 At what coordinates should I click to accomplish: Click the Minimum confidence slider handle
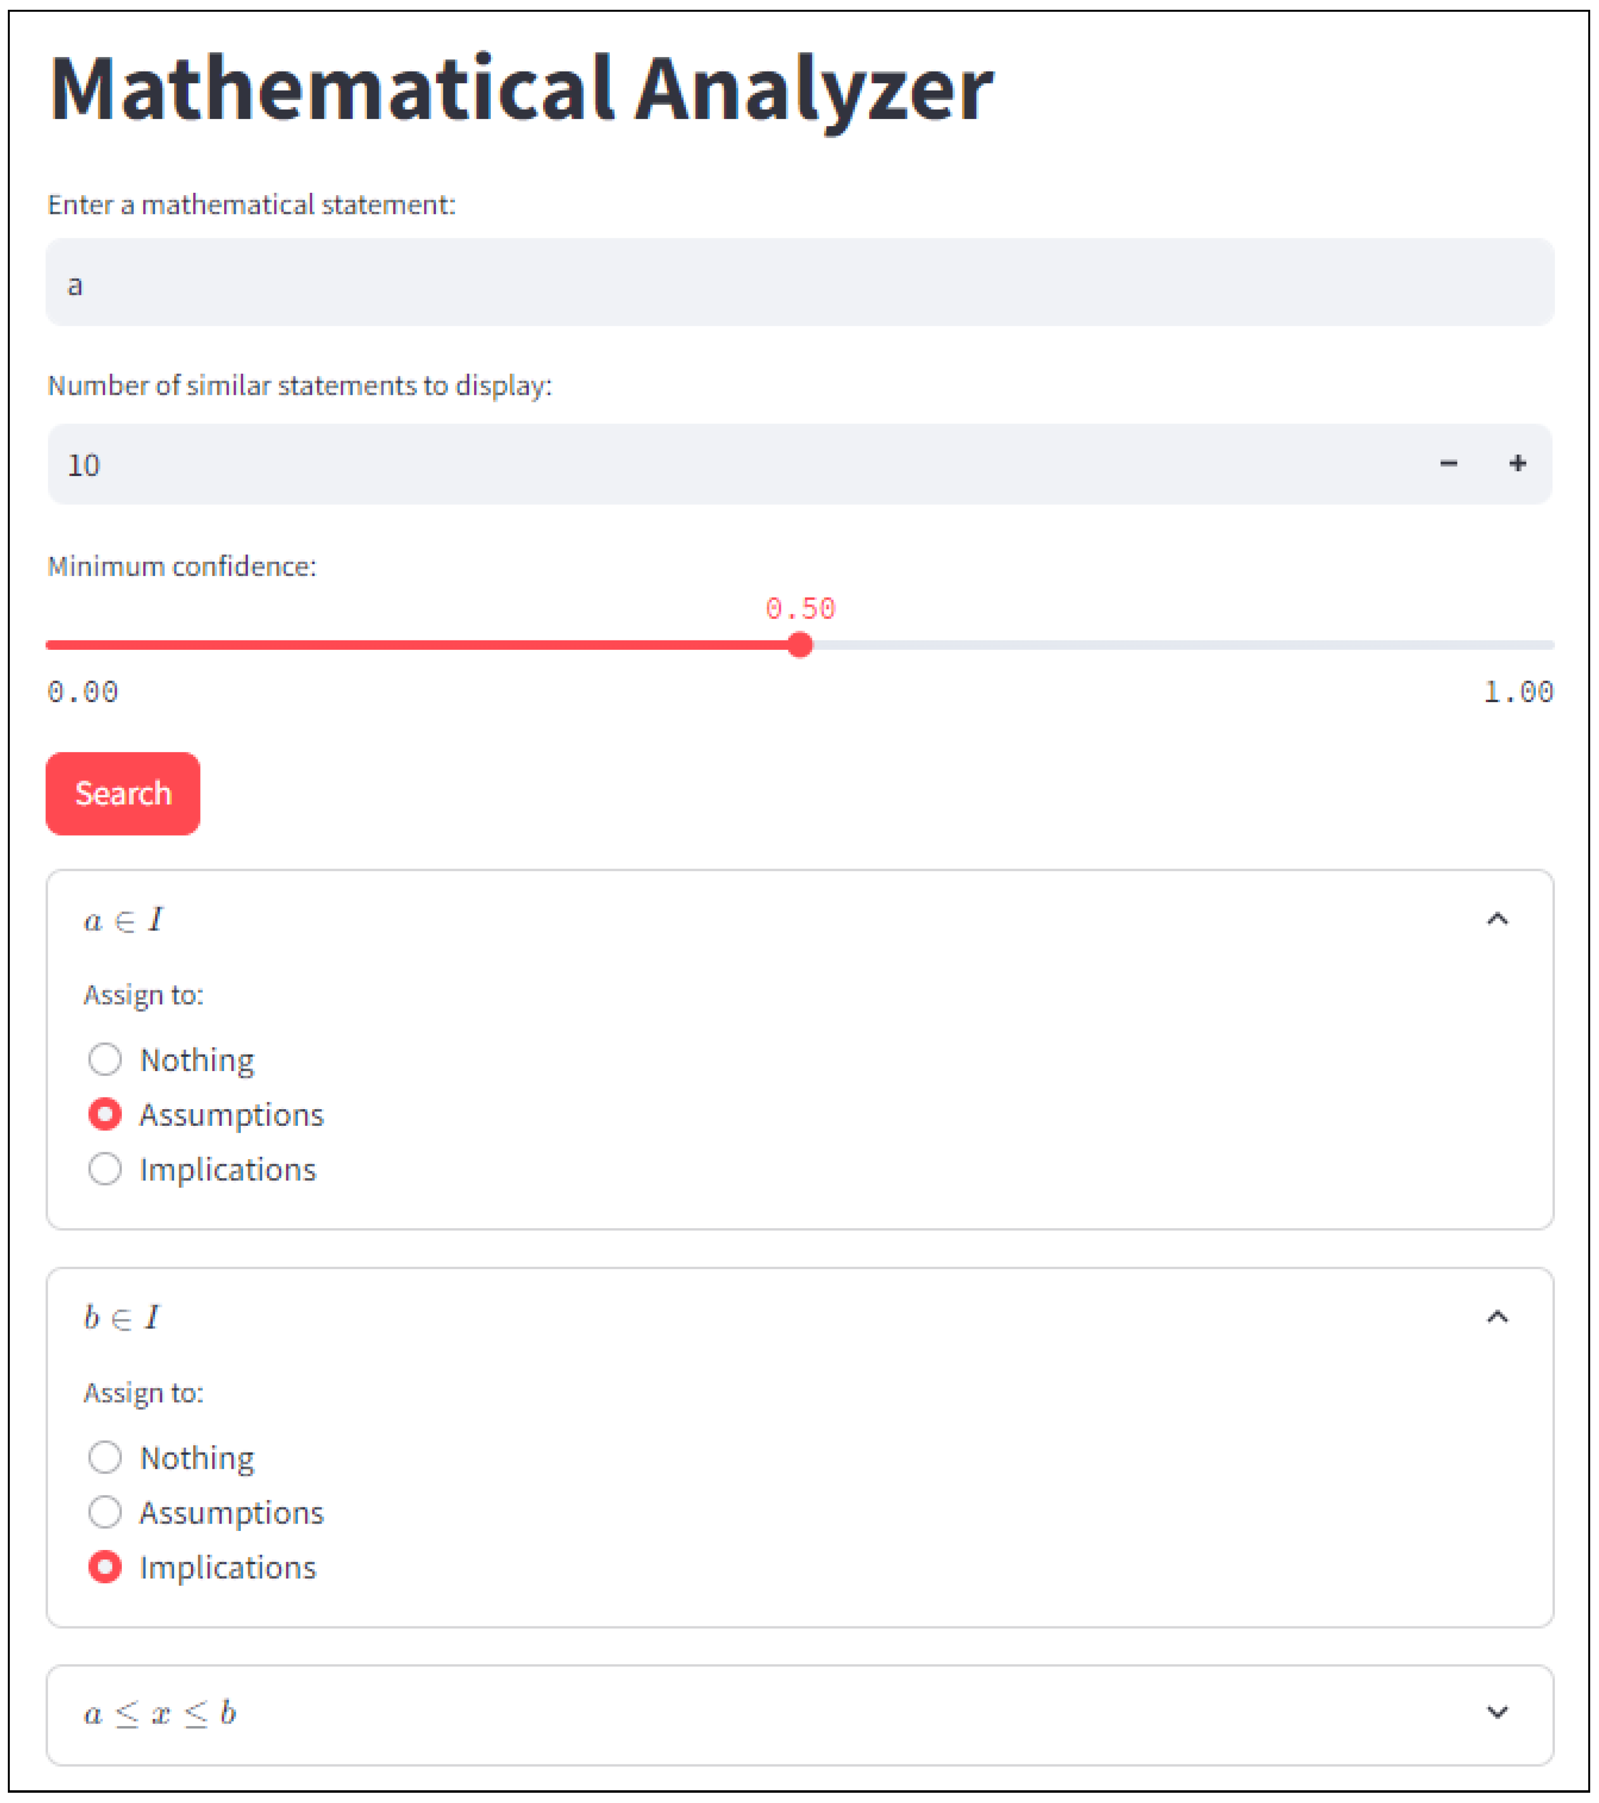800,646
